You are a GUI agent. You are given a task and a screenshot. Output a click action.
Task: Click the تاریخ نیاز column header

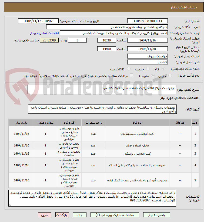pos(21,123)
